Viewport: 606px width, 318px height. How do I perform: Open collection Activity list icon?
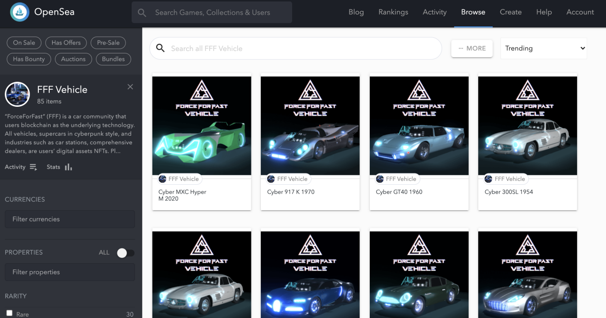click(33, 167)
